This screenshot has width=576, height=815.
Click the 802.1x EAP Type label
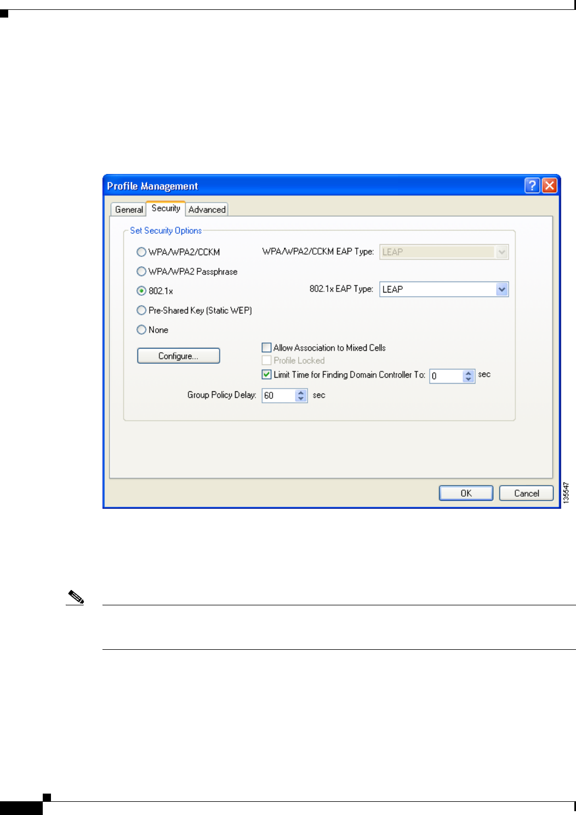pyautogui.click(x=341, y=289)
